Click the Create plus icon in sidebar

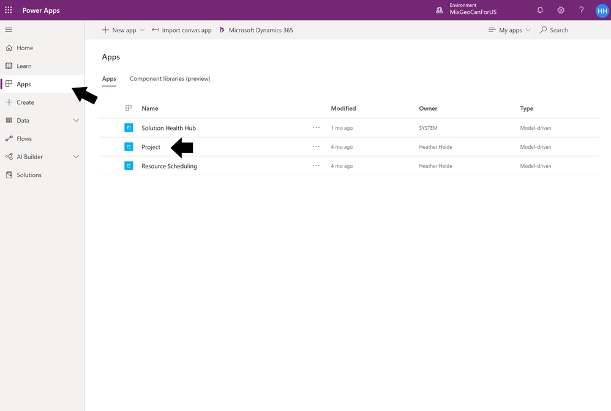[9, 102]
